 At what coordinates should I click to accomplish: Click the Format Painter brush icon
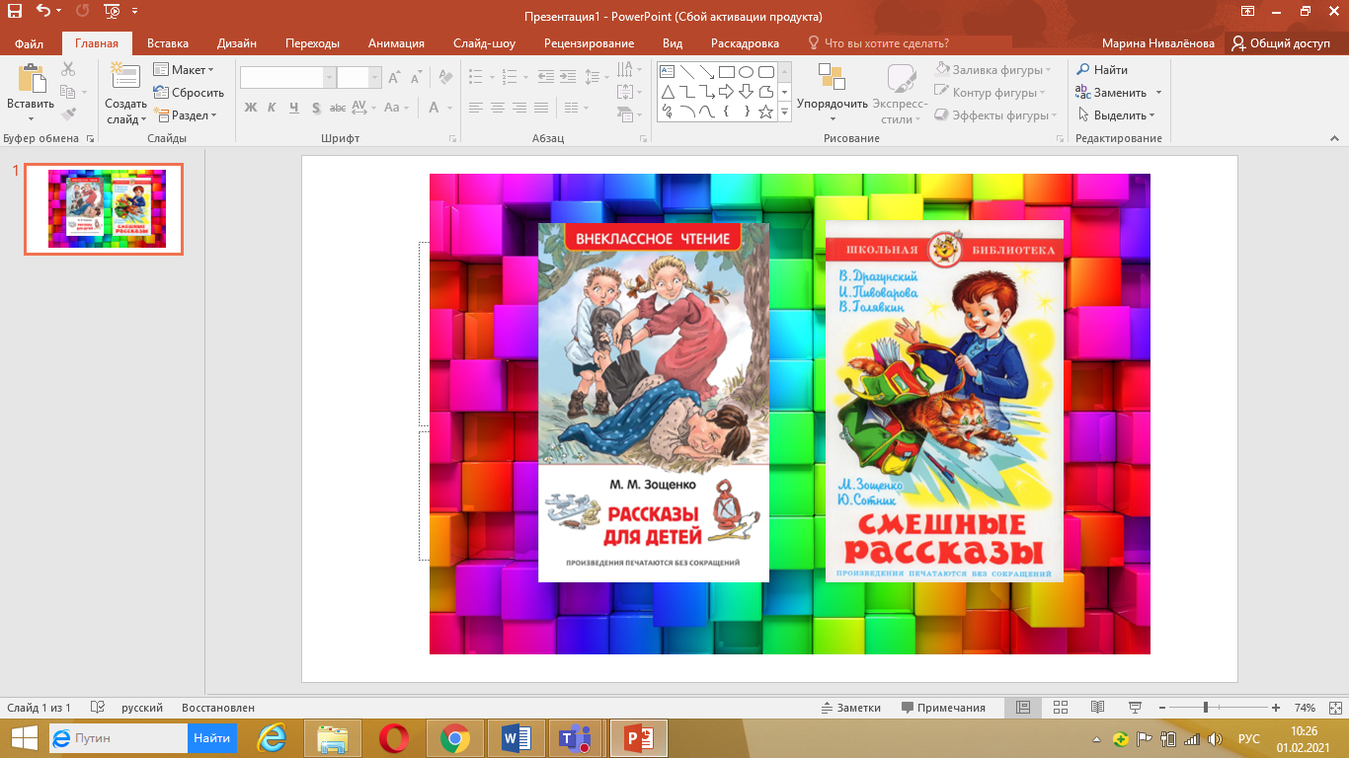pos(67,114)
